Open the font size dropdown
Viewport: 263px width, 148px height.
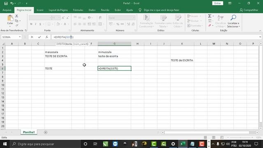click(59, 18)
